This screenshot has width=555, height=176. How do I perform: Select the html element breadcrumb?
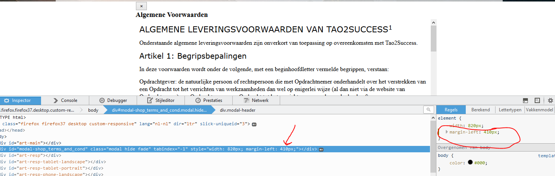(38, 110)
